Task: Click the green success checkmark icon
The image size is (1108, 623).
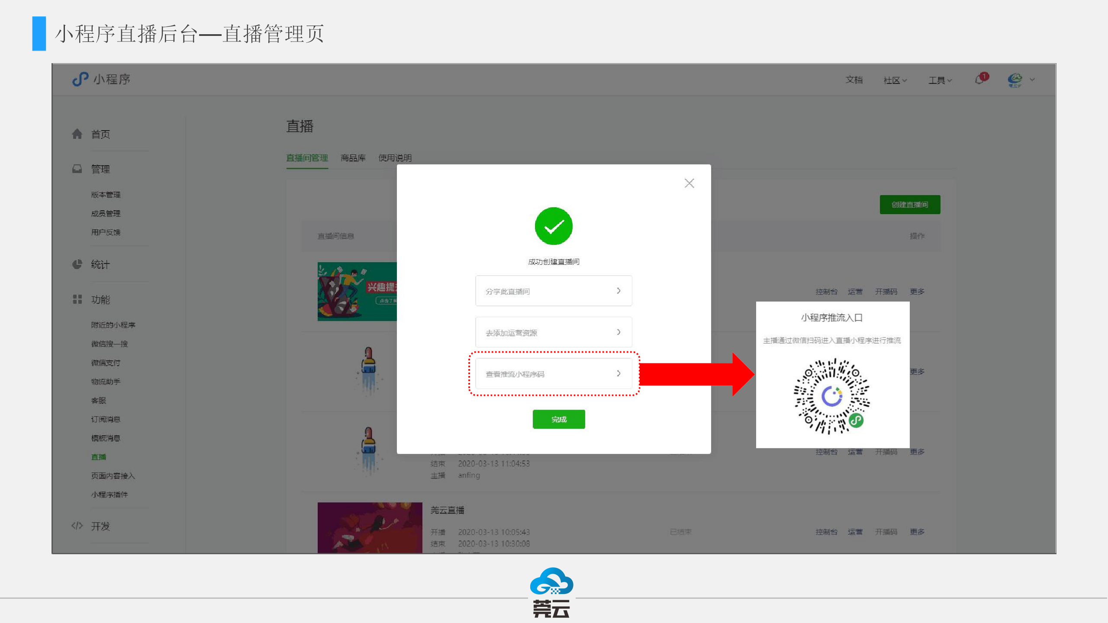Action: click(x=554, y=226)
